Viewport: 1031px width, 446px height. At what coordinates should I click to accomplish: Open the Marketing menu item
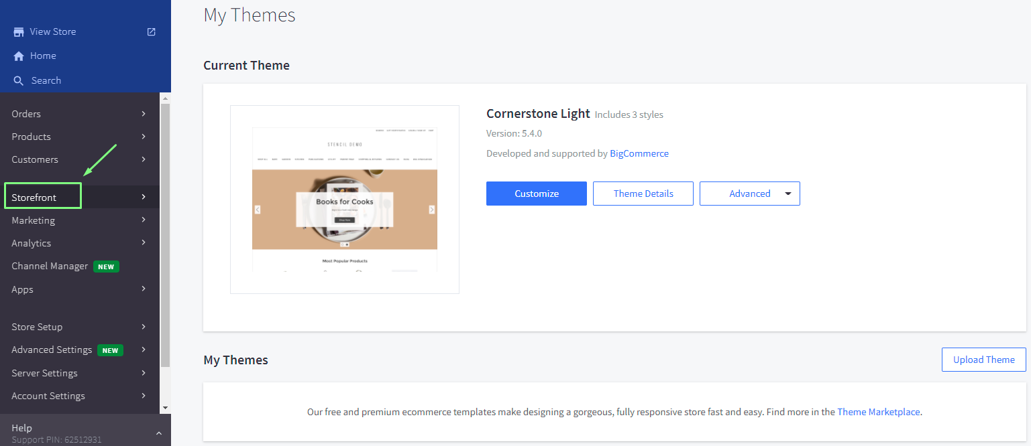pos(34,220)
